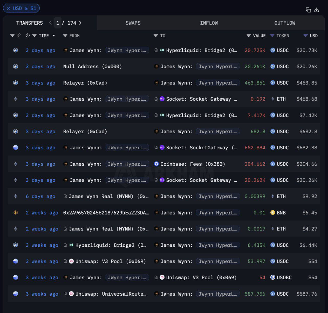Click the link icon in table header
This screenshot has width=328, height=313.
tap(19, 35)
